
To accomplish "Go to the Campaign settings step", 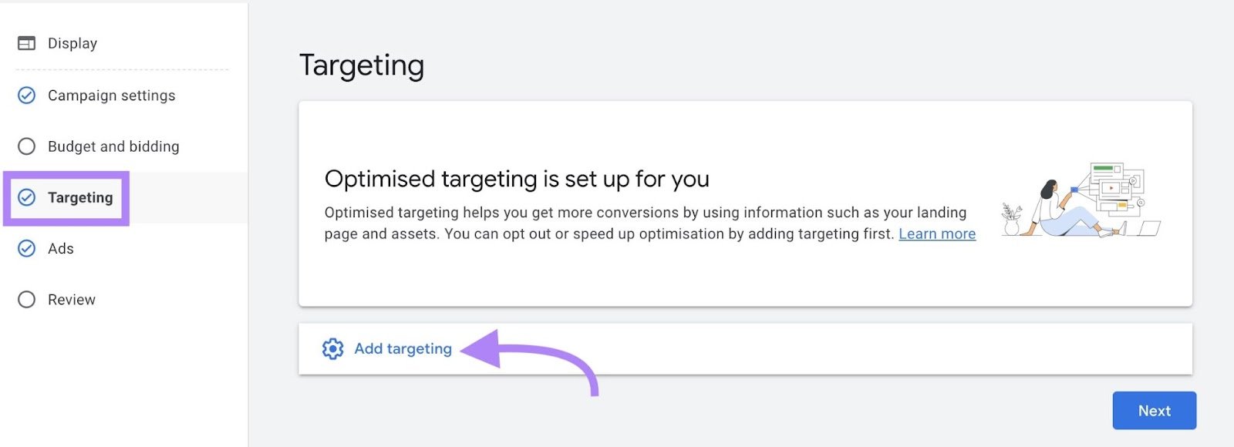I will (x=110, y=96).
